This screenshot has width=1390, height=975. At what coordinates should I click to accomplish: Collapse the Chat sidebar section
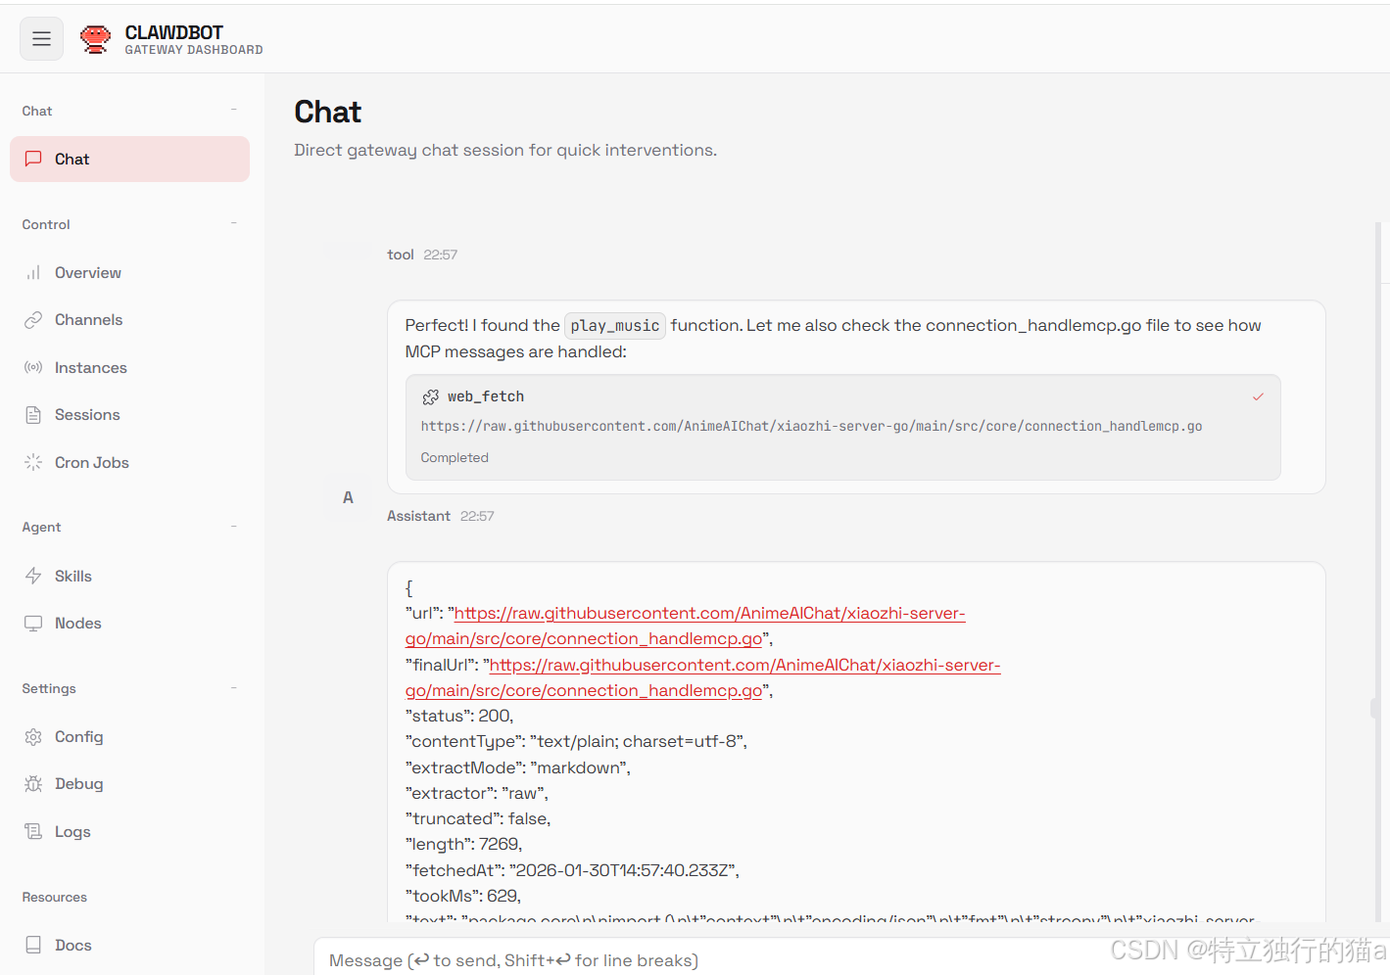click(x=233, y=111)
